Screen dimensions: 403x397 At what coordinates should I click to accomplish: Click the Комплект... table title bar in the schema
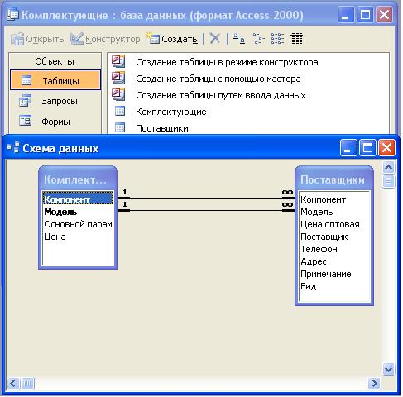78,179
